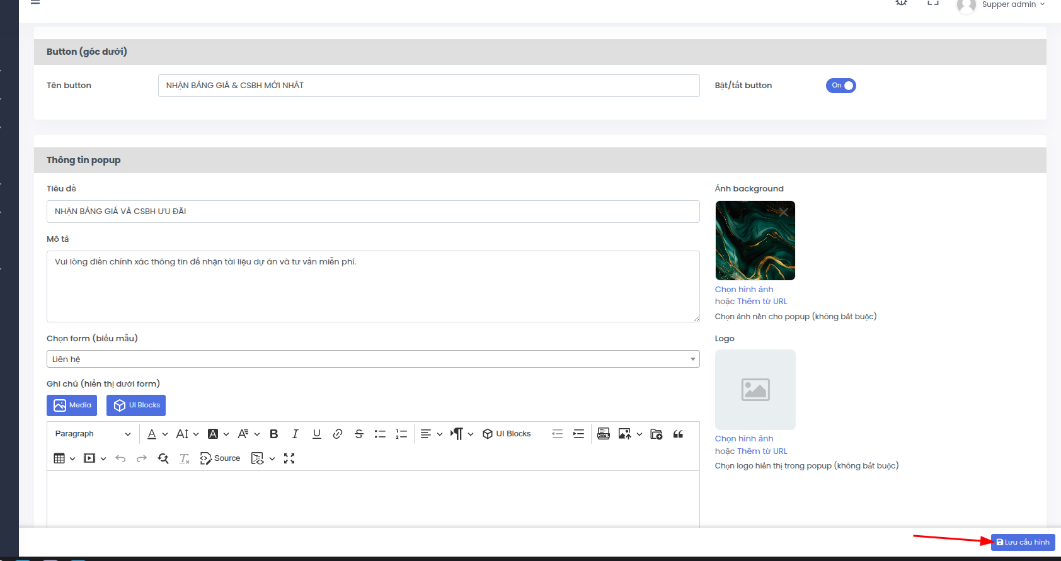The width and height of the screenshot is (1061, 561).
Task: Apply strikethrough formatting
Action: pos(359,434)
